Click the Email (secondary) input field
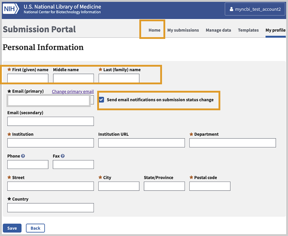288x236 pixels. click(50, 121)
